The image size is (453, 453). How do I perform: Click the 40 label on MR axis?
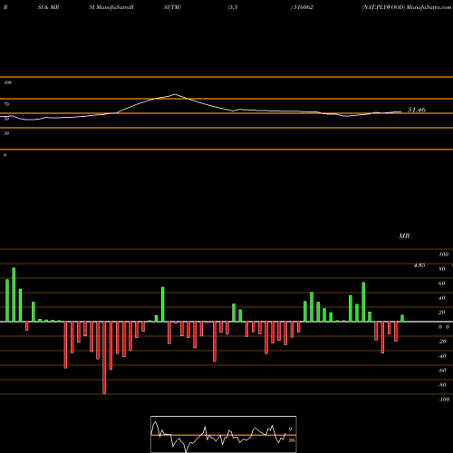442,298
